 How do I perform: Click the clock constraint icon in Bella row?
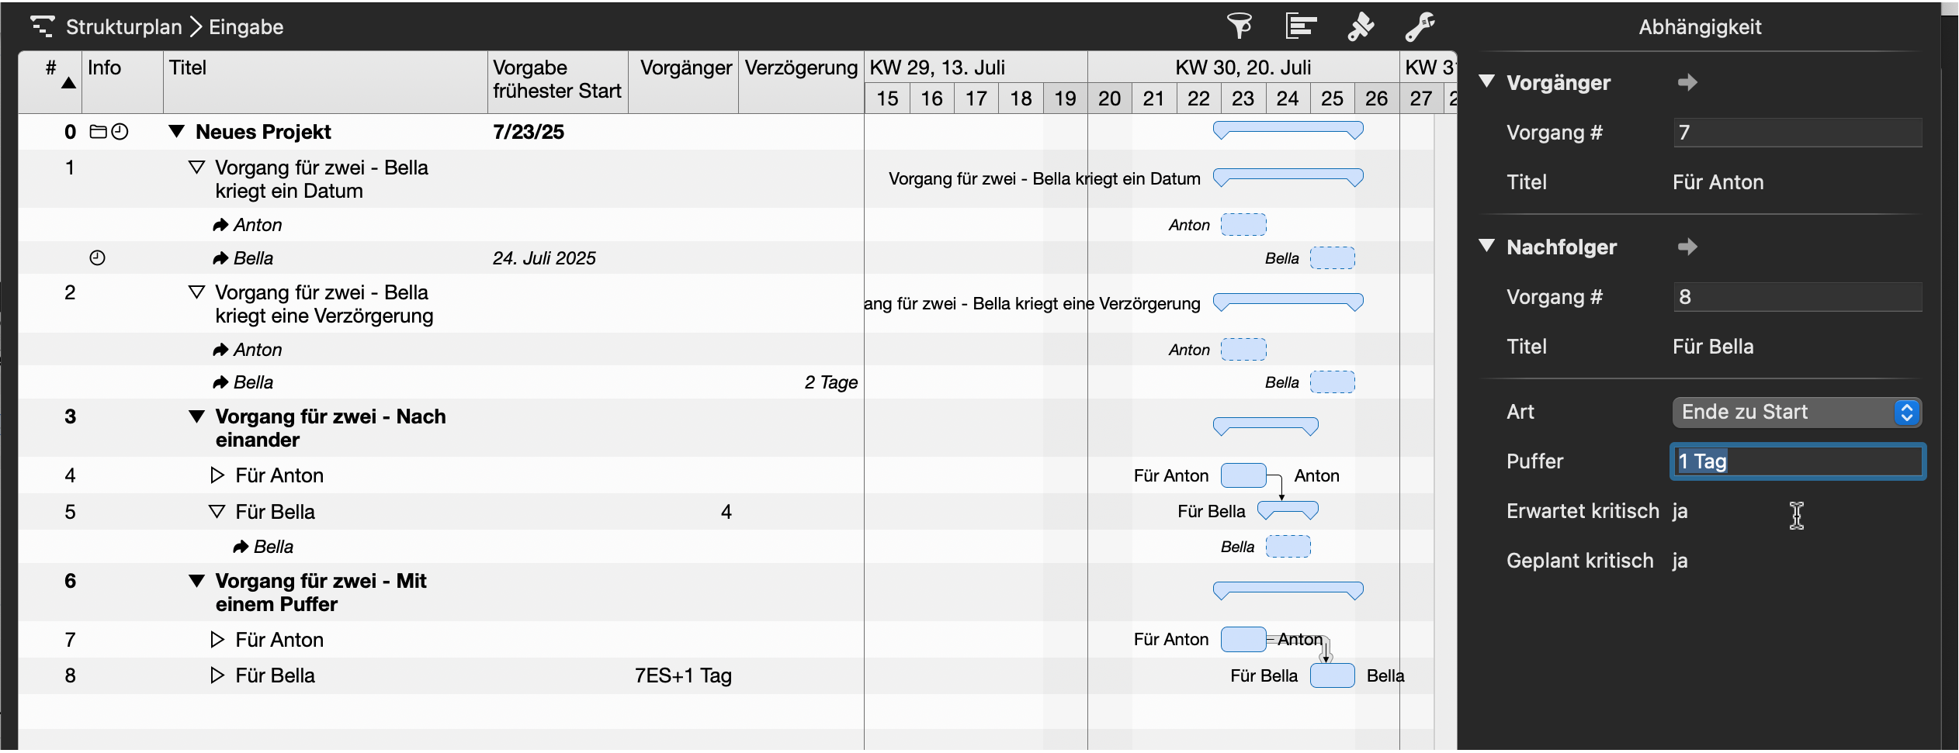pyautogui.click(x=97, y=257)
